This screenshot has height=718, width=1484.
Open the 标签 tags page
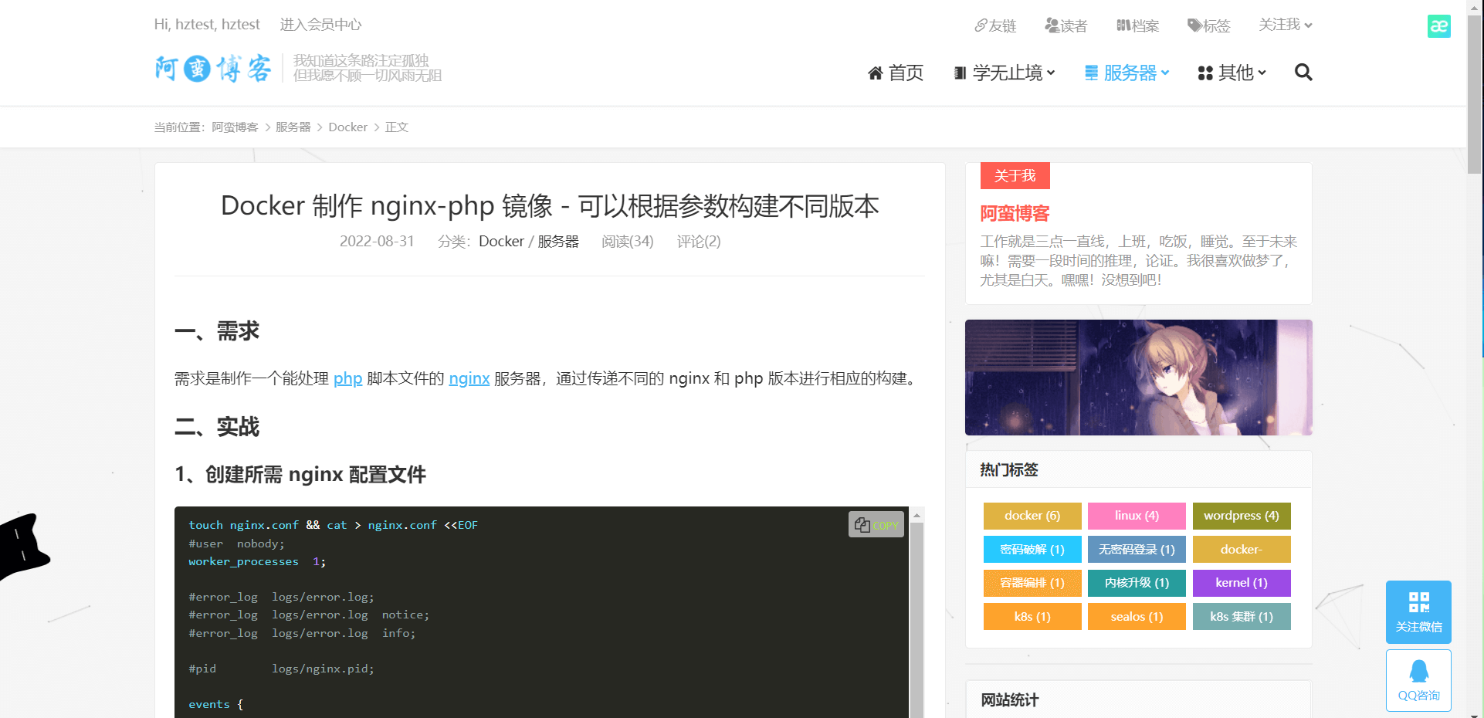pos(1208,25)
